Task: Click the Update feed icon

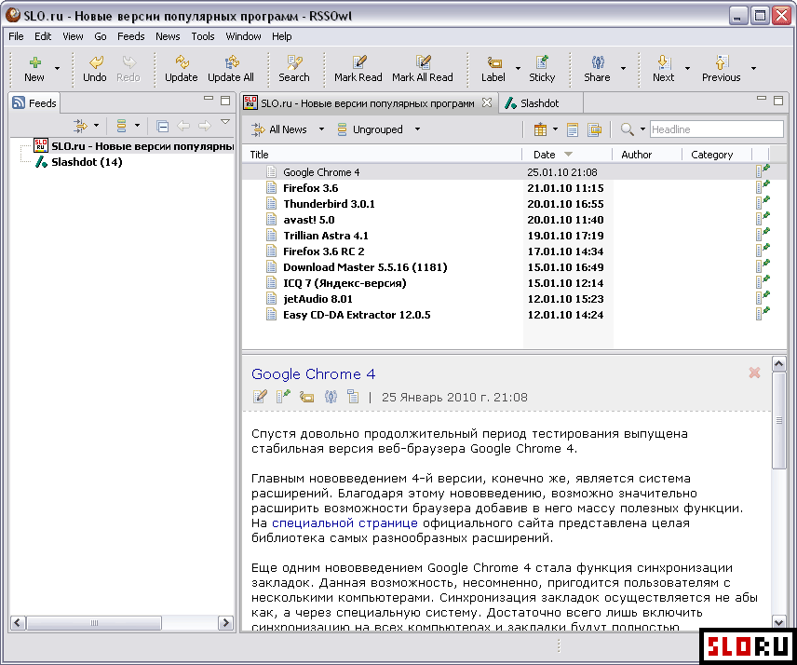Action: [181, 62]
